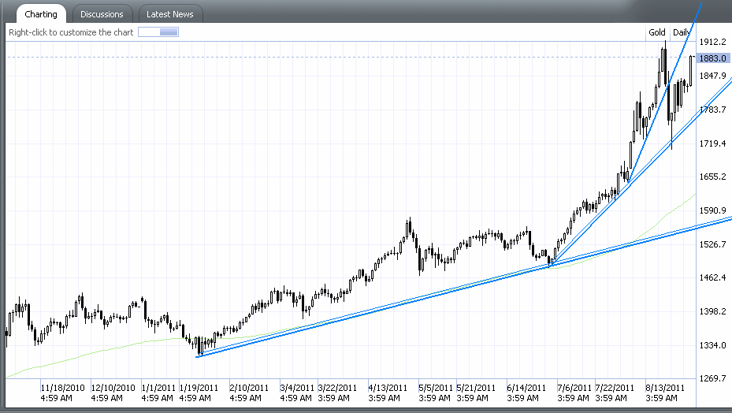732x413 pixels.
Task: Select the Charting tab
Action: pos(40,14)
